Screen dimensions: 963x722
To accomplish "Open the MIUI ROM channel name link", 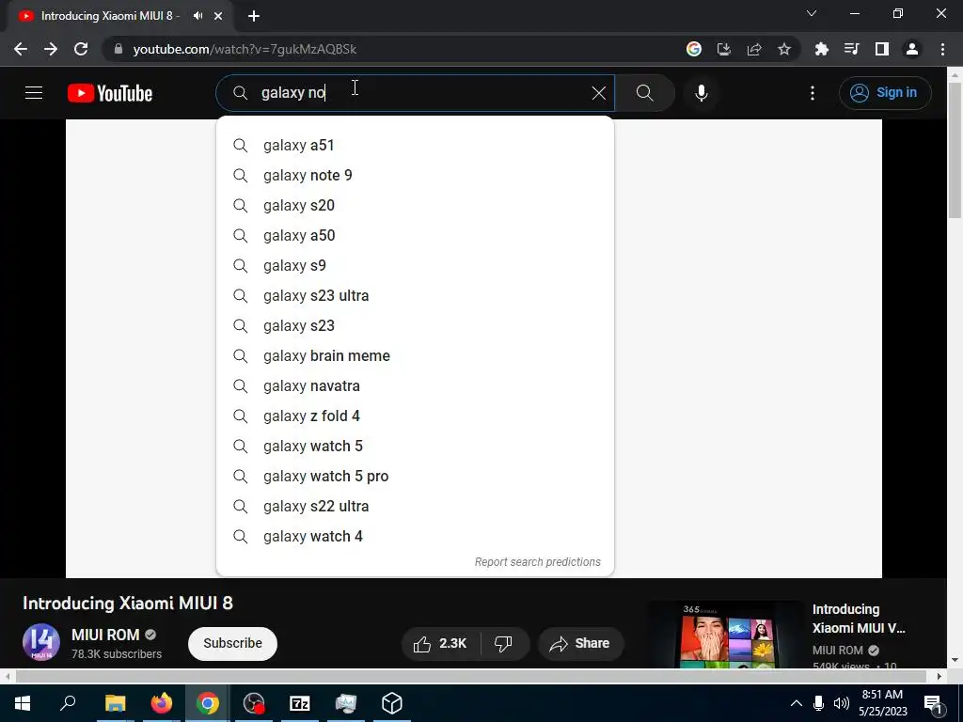I will coord(105,635).
